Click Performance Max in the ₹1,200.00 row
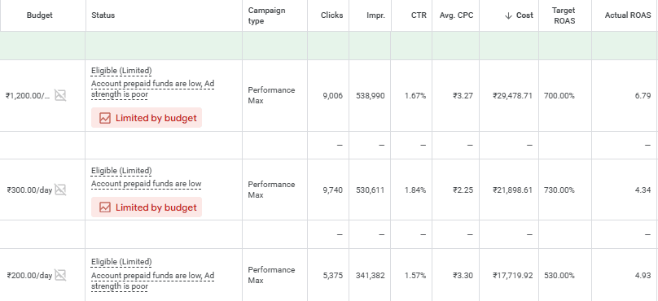 point(271,95)
